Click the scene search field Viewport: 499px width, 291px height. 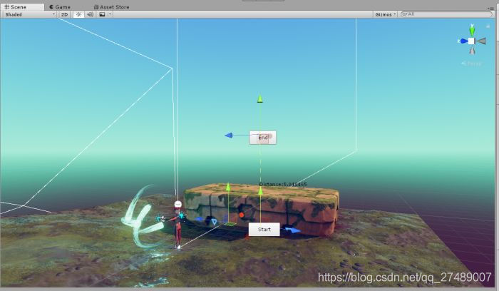pyautogui.click(x=446, y=14)
